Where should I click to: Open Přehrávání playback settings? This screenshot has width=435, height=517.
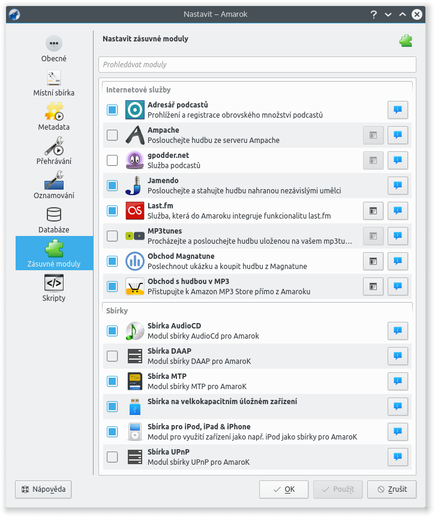point(54,151)
